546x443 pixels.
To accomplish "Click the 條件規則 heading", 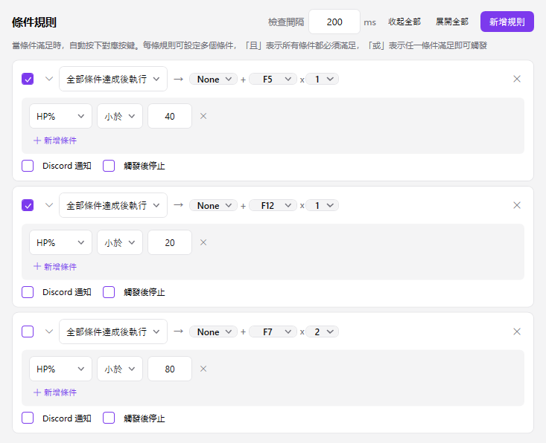I will pos(34,22).
